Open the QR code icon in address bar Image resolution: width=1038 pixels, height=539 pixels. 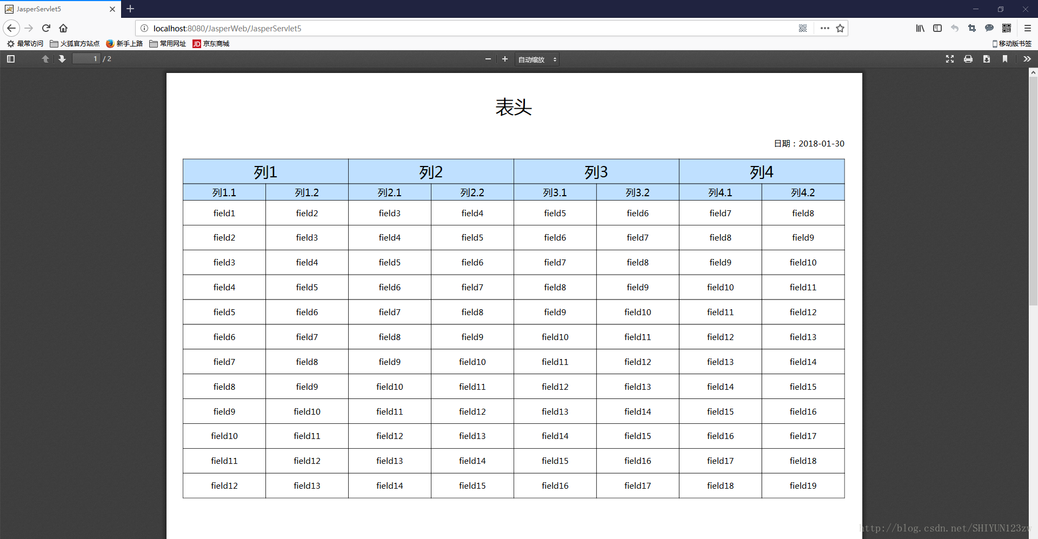click(x=803, y=28)
